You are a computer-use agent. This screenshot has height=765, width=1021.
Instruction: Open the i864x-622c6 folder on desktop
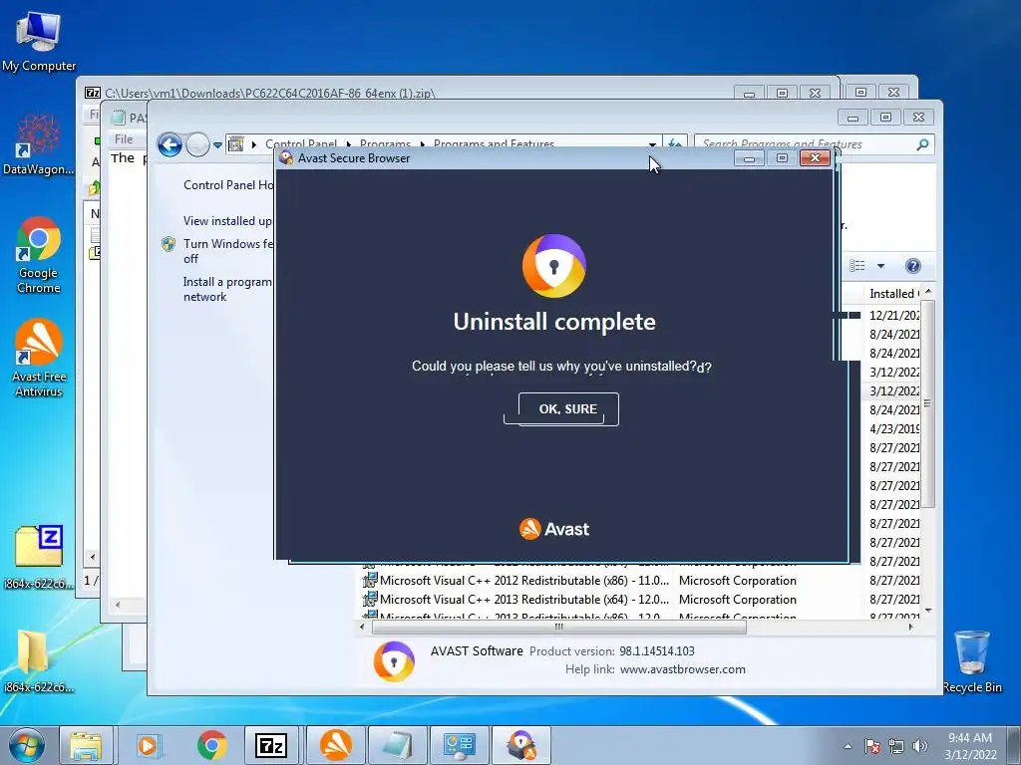39,660
